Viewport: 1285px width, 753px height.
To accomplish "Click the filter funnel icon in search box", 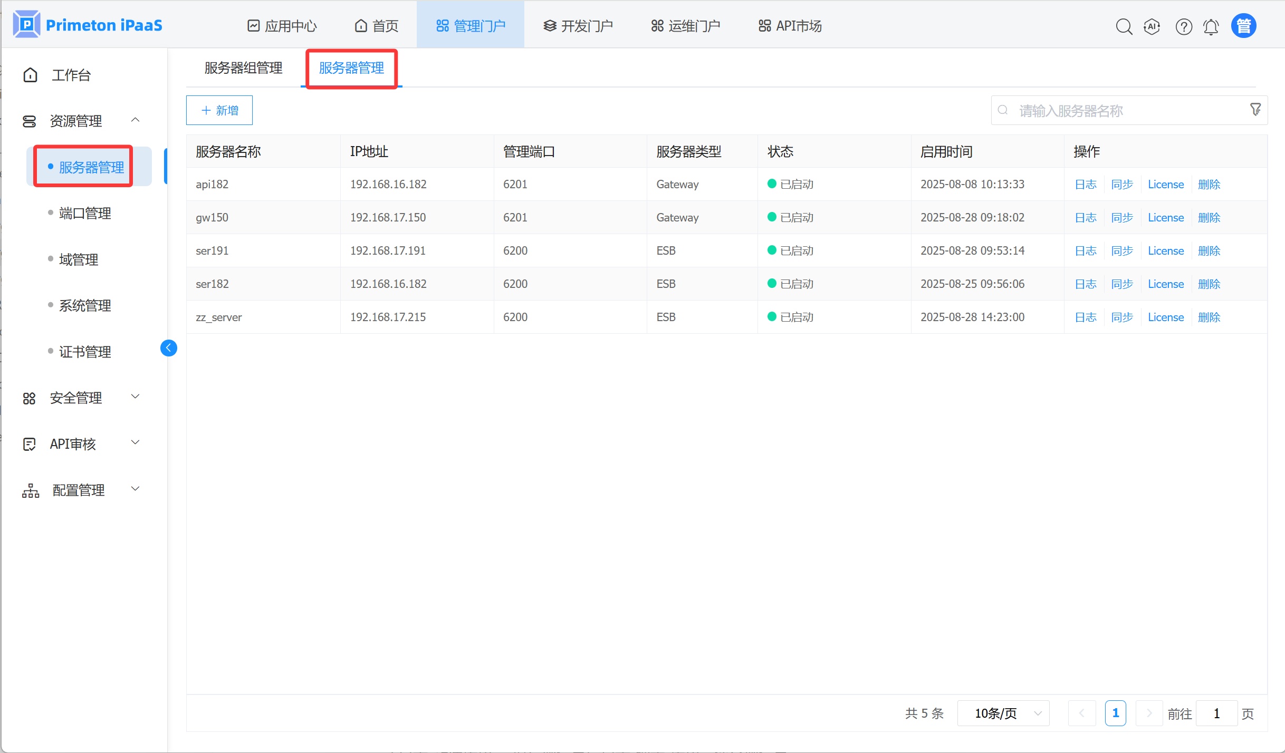I will (1255, 109).
